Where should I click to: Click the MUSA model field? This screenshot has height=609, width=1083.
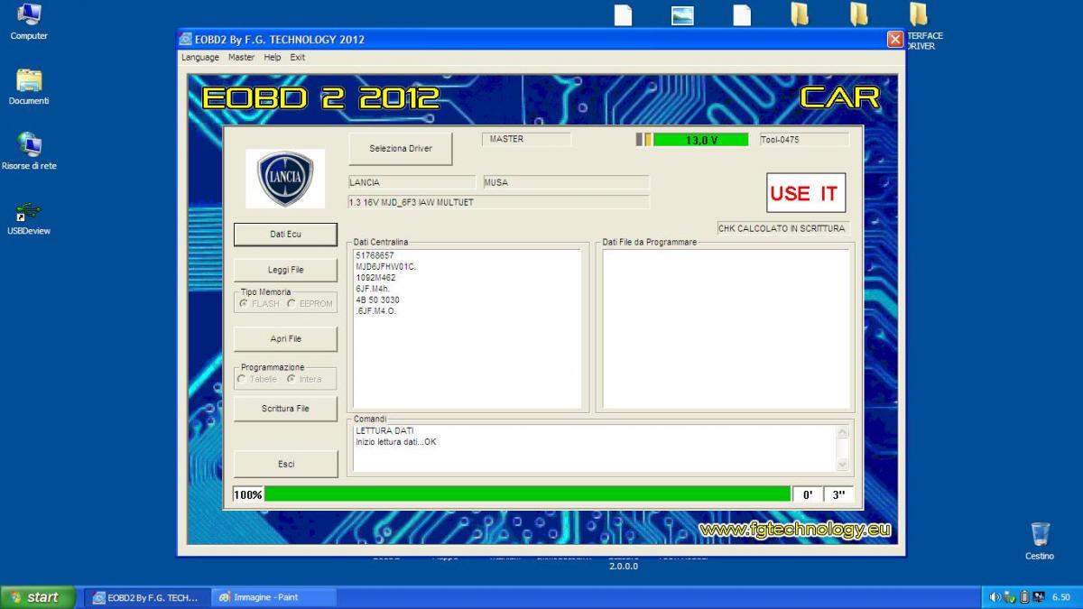(566, 182)
